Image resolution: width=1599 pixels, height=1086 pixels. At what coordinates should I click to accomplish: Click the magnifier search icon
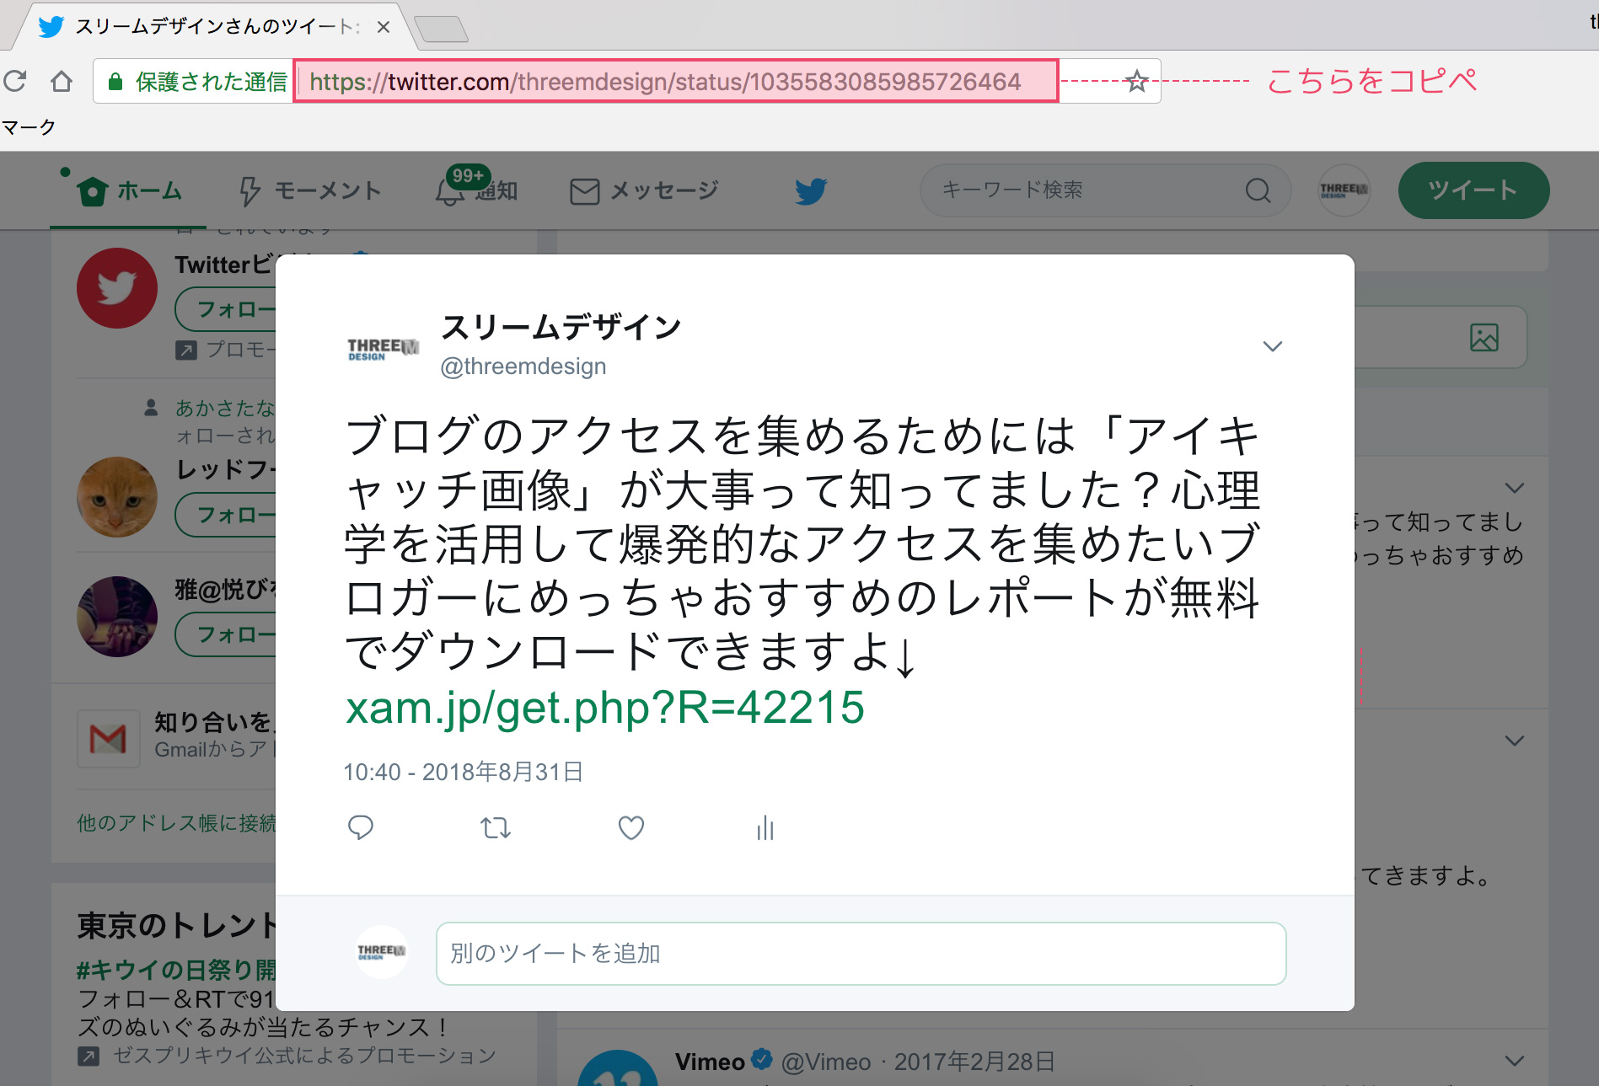click(1258, 190)
